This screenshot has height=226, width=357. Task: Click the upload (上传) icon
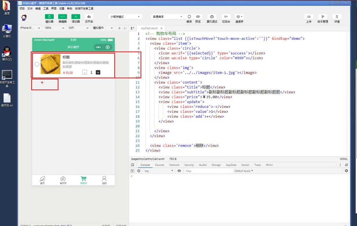308,17
